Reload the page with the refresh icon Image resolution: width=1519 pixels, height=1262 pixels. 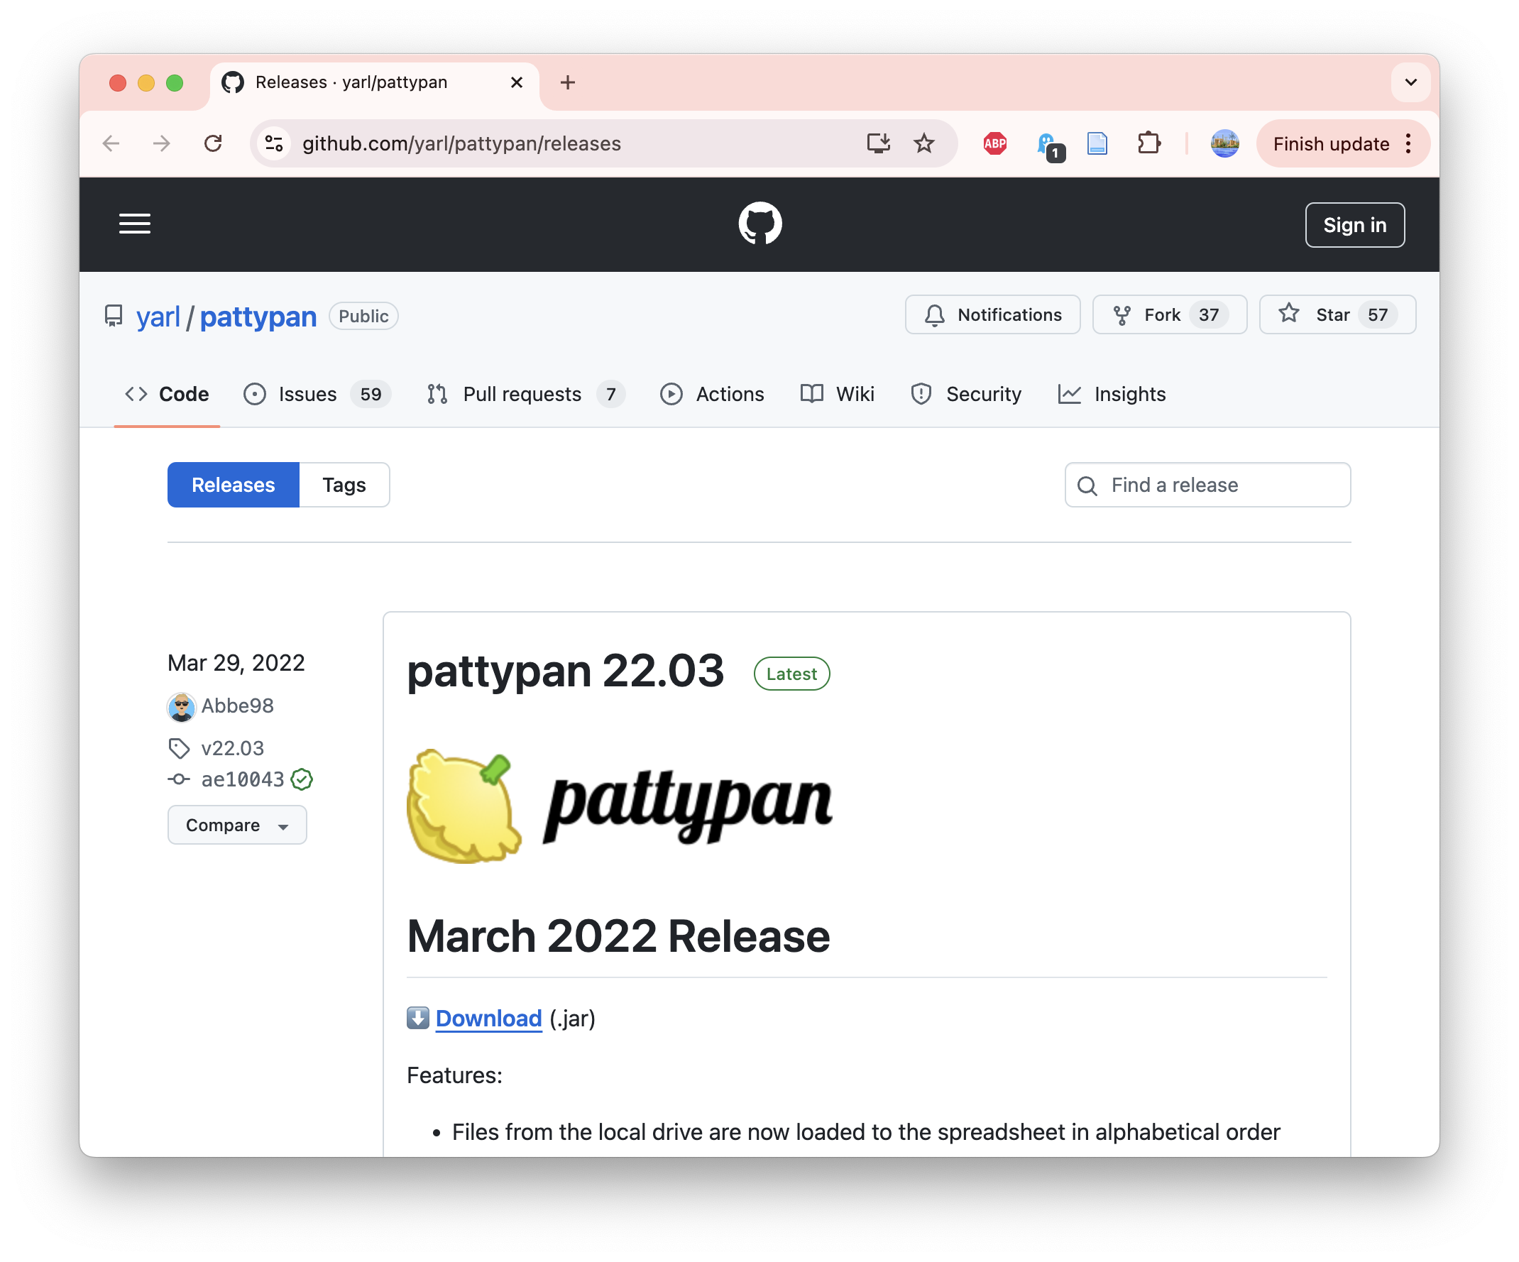(213, 144)
